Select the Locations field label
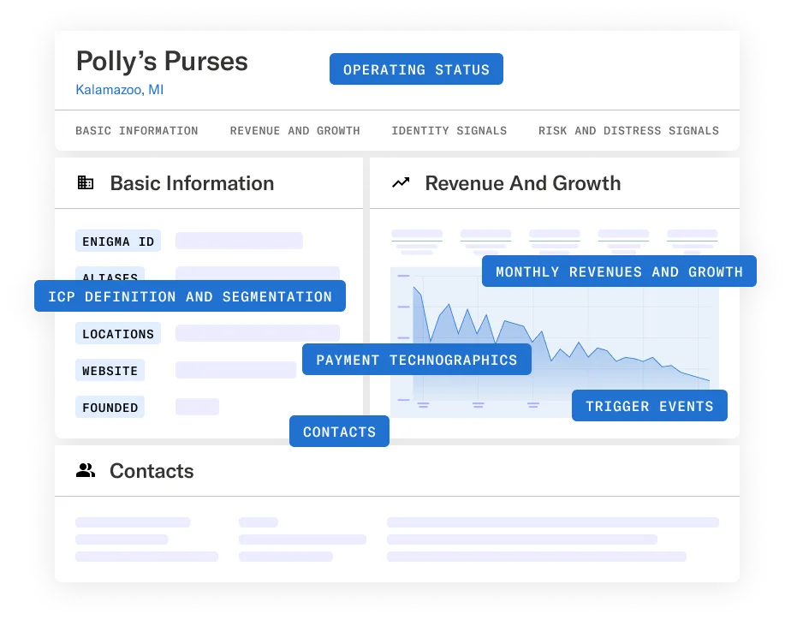Screen dimensions: 791x620 point(118,333)
